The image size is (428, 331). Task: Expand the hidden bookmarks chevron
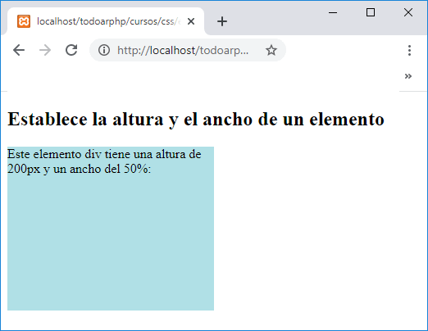tap(408, 76)
